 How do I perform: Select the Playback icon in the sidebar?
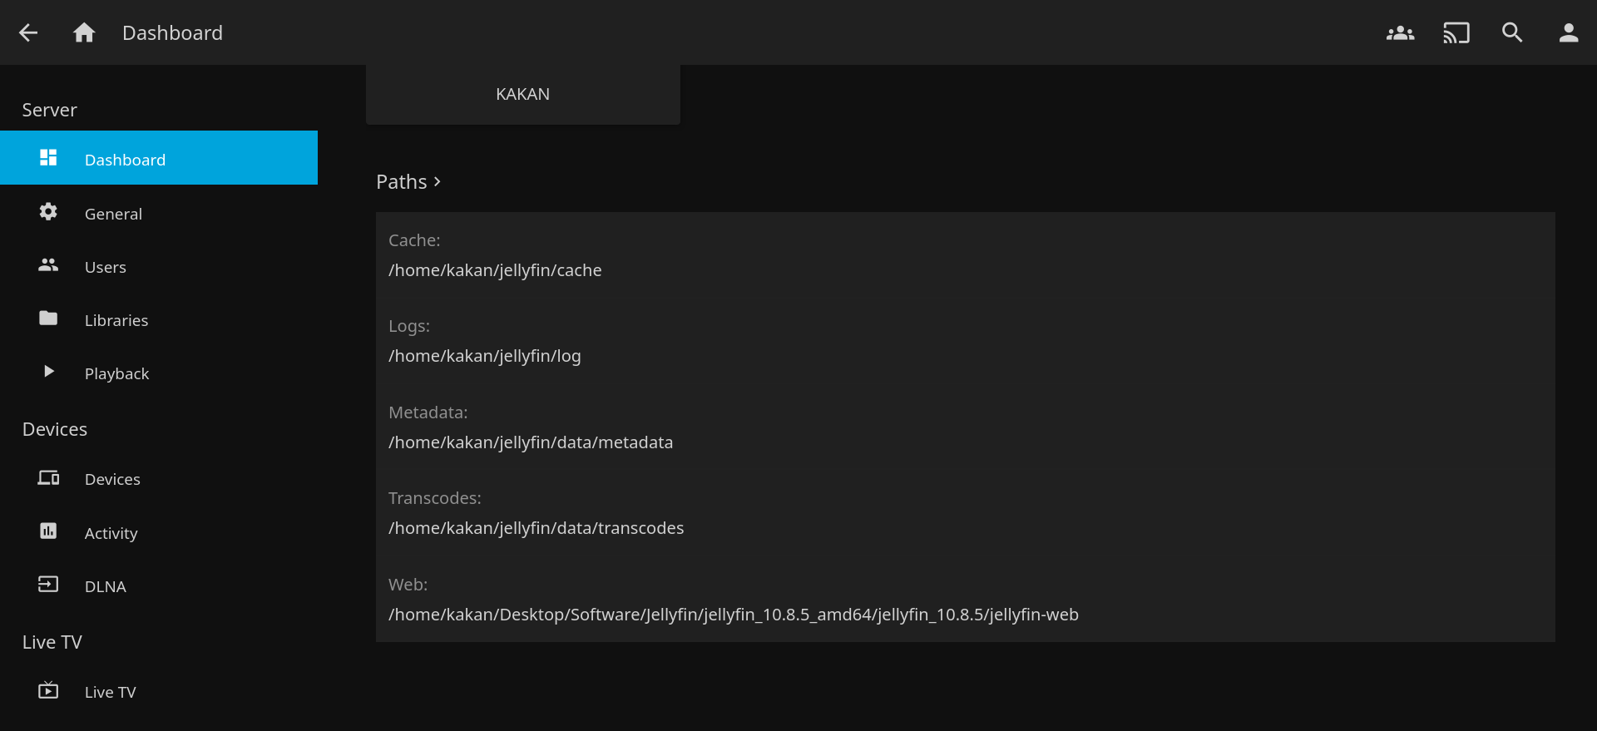tap(48, 372)
